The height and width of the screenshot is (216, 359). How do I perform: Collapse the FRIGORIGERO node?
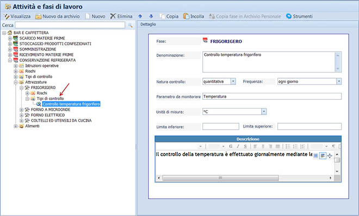(x=21, y=88)
